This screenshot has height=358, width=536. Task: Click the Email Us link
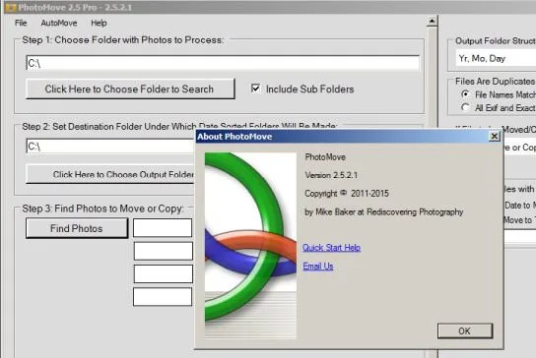coord(318,266)
